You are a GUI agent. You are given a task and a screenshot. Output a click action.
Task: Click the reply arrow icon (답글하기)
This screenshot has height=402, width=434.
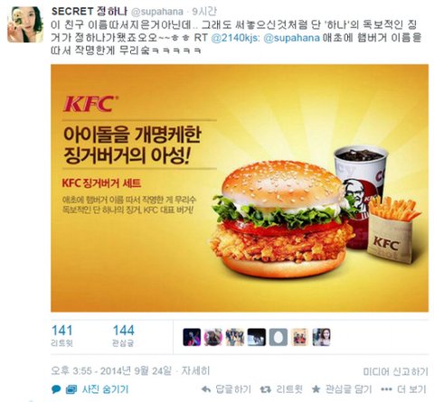click(x=206, y=389)
